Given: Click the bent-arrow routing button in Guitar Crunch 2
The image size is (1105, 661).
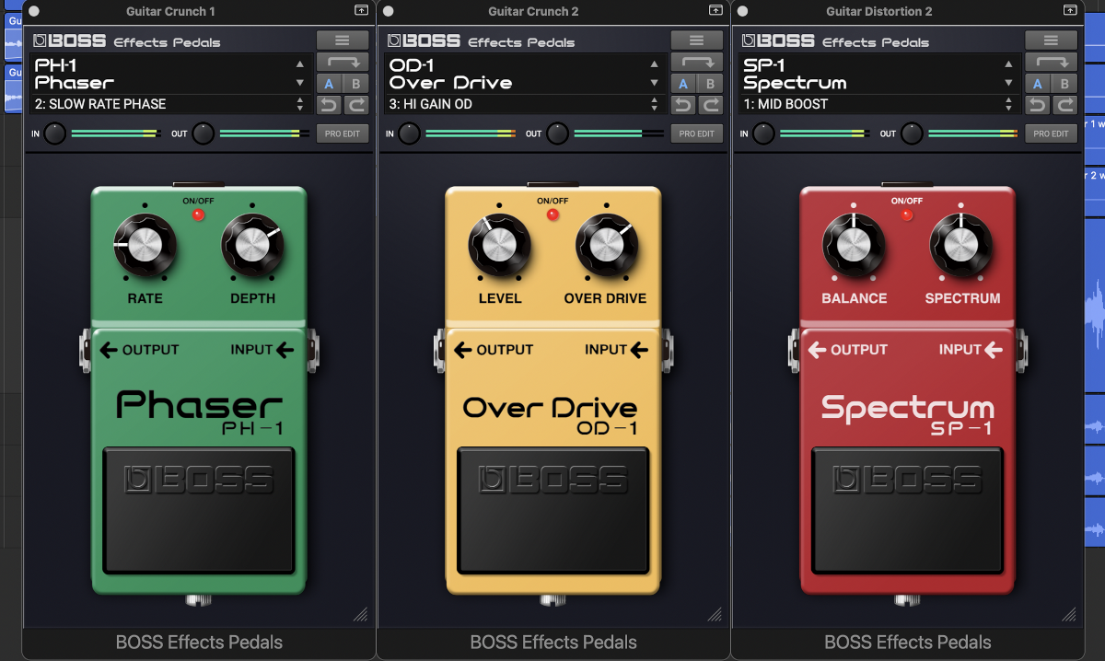Looking at the screenshot, I should (x=697, y=63).
